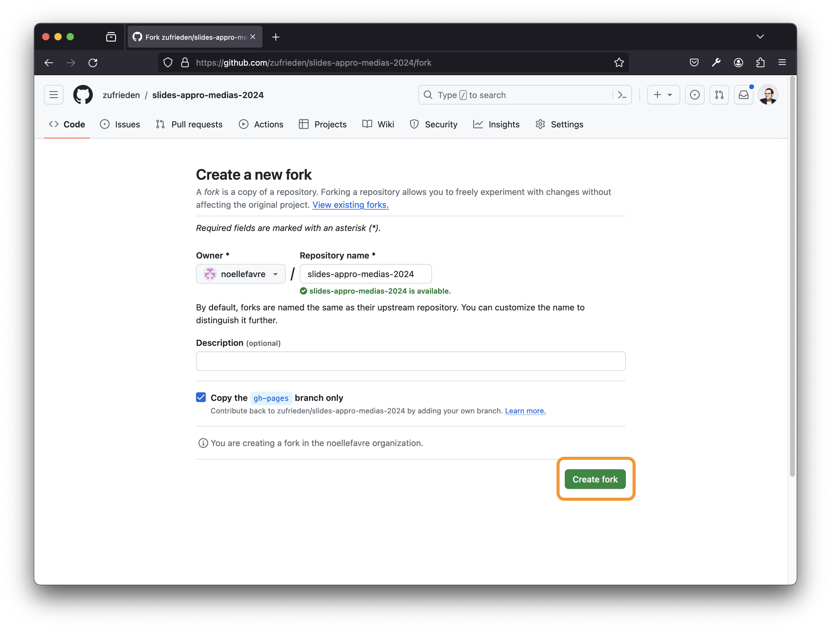The width and height of the screenshot is (831, 630).
Task: Open the command palette icon
Action: click(x=622, y=95)
